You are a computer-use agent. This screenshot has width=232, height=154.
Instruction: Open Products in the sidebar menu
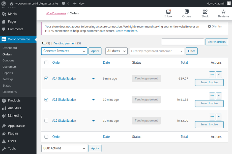[x=14, y=100]
